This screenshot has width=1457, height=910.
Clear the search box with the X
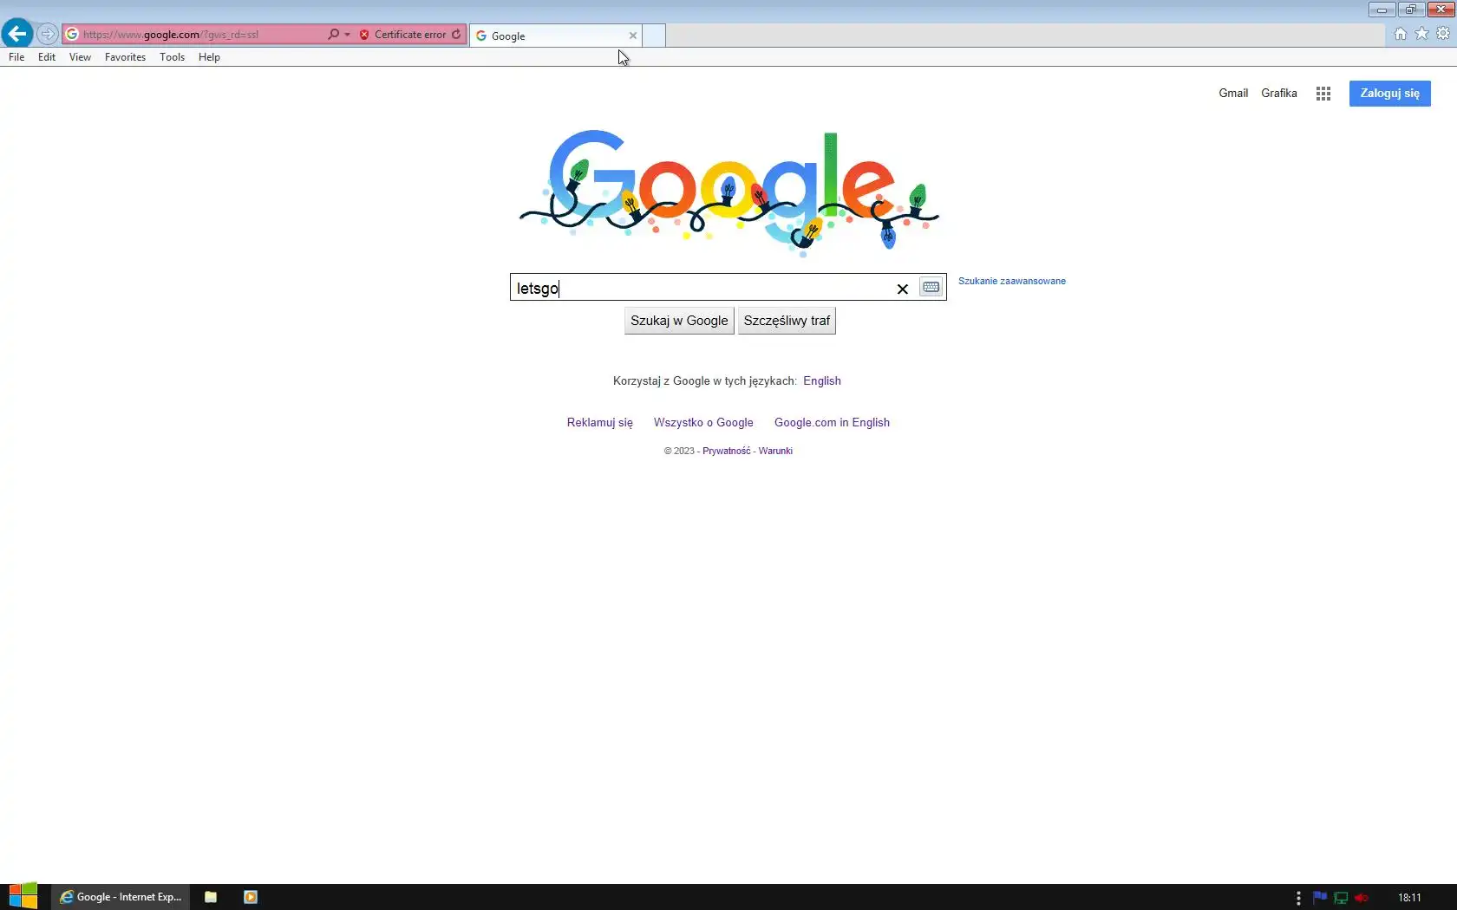[902, 289]
